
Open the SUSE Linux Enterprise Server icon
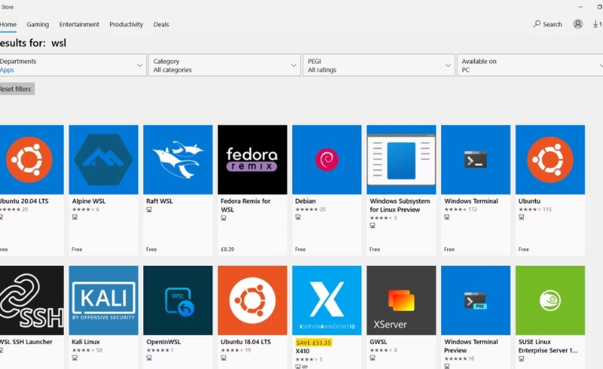(550, 300)
